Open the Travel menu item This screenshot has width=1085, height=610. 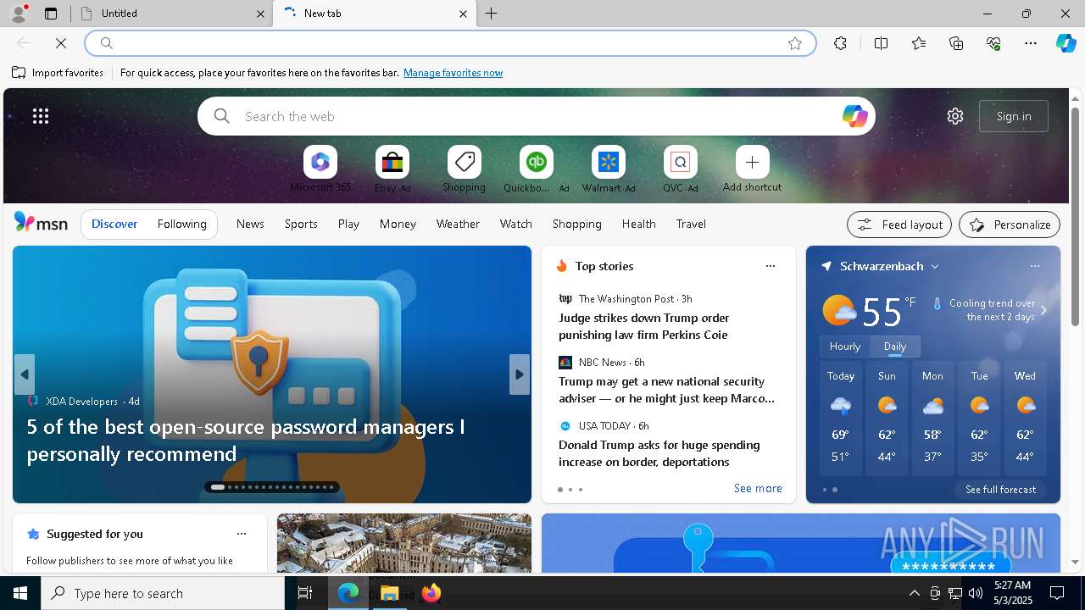[691, 224]
